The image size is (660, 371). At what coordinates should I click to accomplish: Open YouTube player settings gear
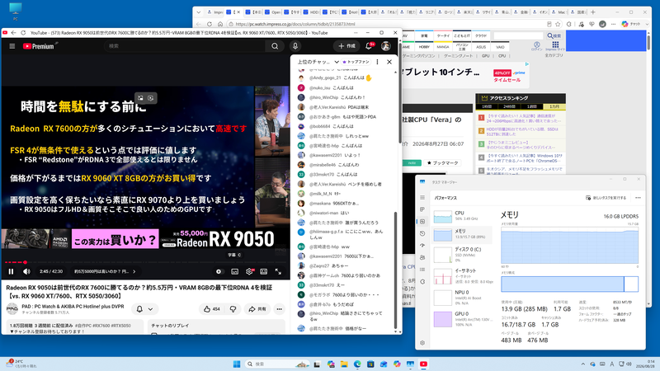[250, 272]
